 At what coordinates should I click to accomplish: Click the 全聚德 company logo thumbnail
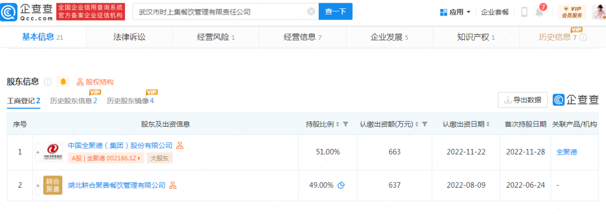coord(53,152)
